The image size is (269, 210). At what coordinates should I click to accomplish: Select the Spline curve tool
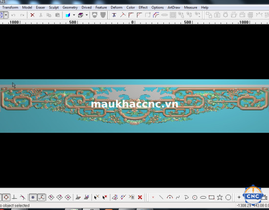178,197
